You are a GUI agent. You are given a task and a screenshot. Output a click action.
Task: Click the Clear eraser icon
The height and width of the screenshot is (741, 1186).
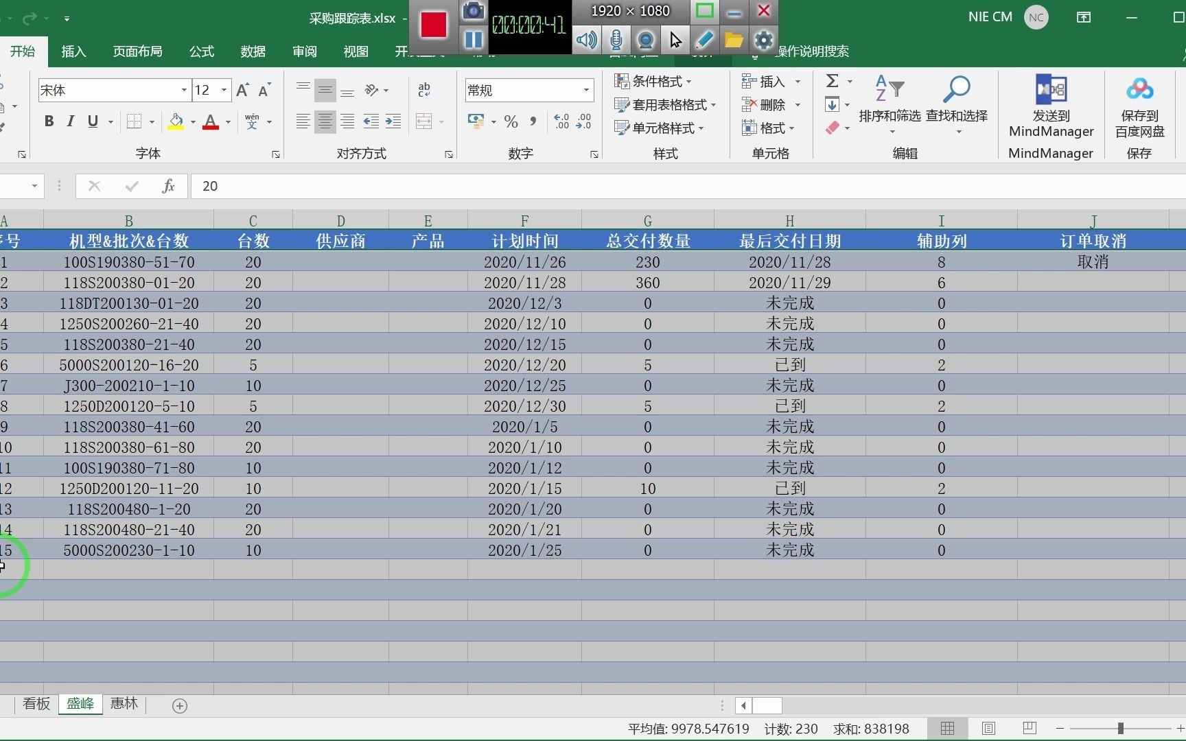click(833, 128)
